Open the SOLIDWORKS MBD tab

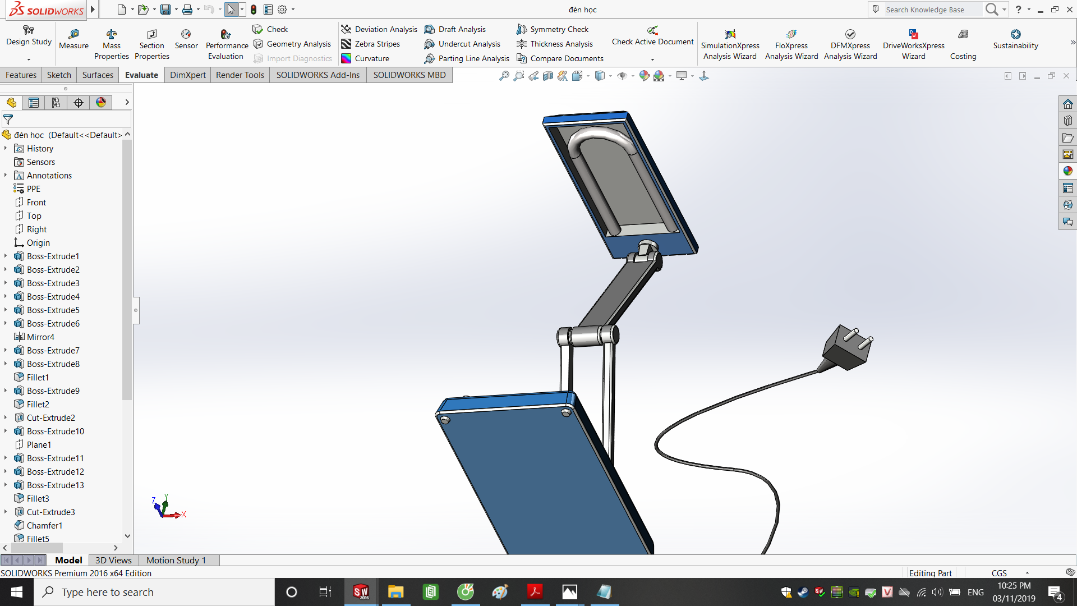[x=409, y=75]
